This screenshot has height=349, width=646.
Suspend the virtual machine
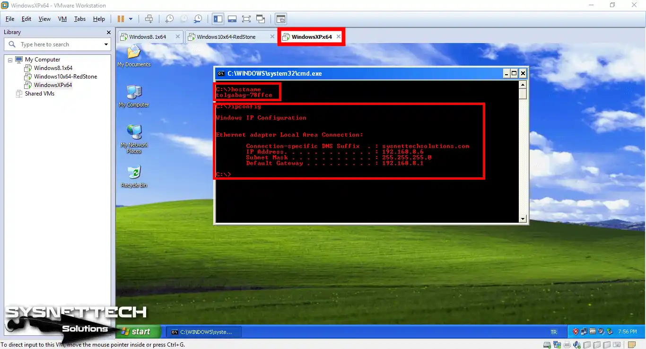pos(122,18)
